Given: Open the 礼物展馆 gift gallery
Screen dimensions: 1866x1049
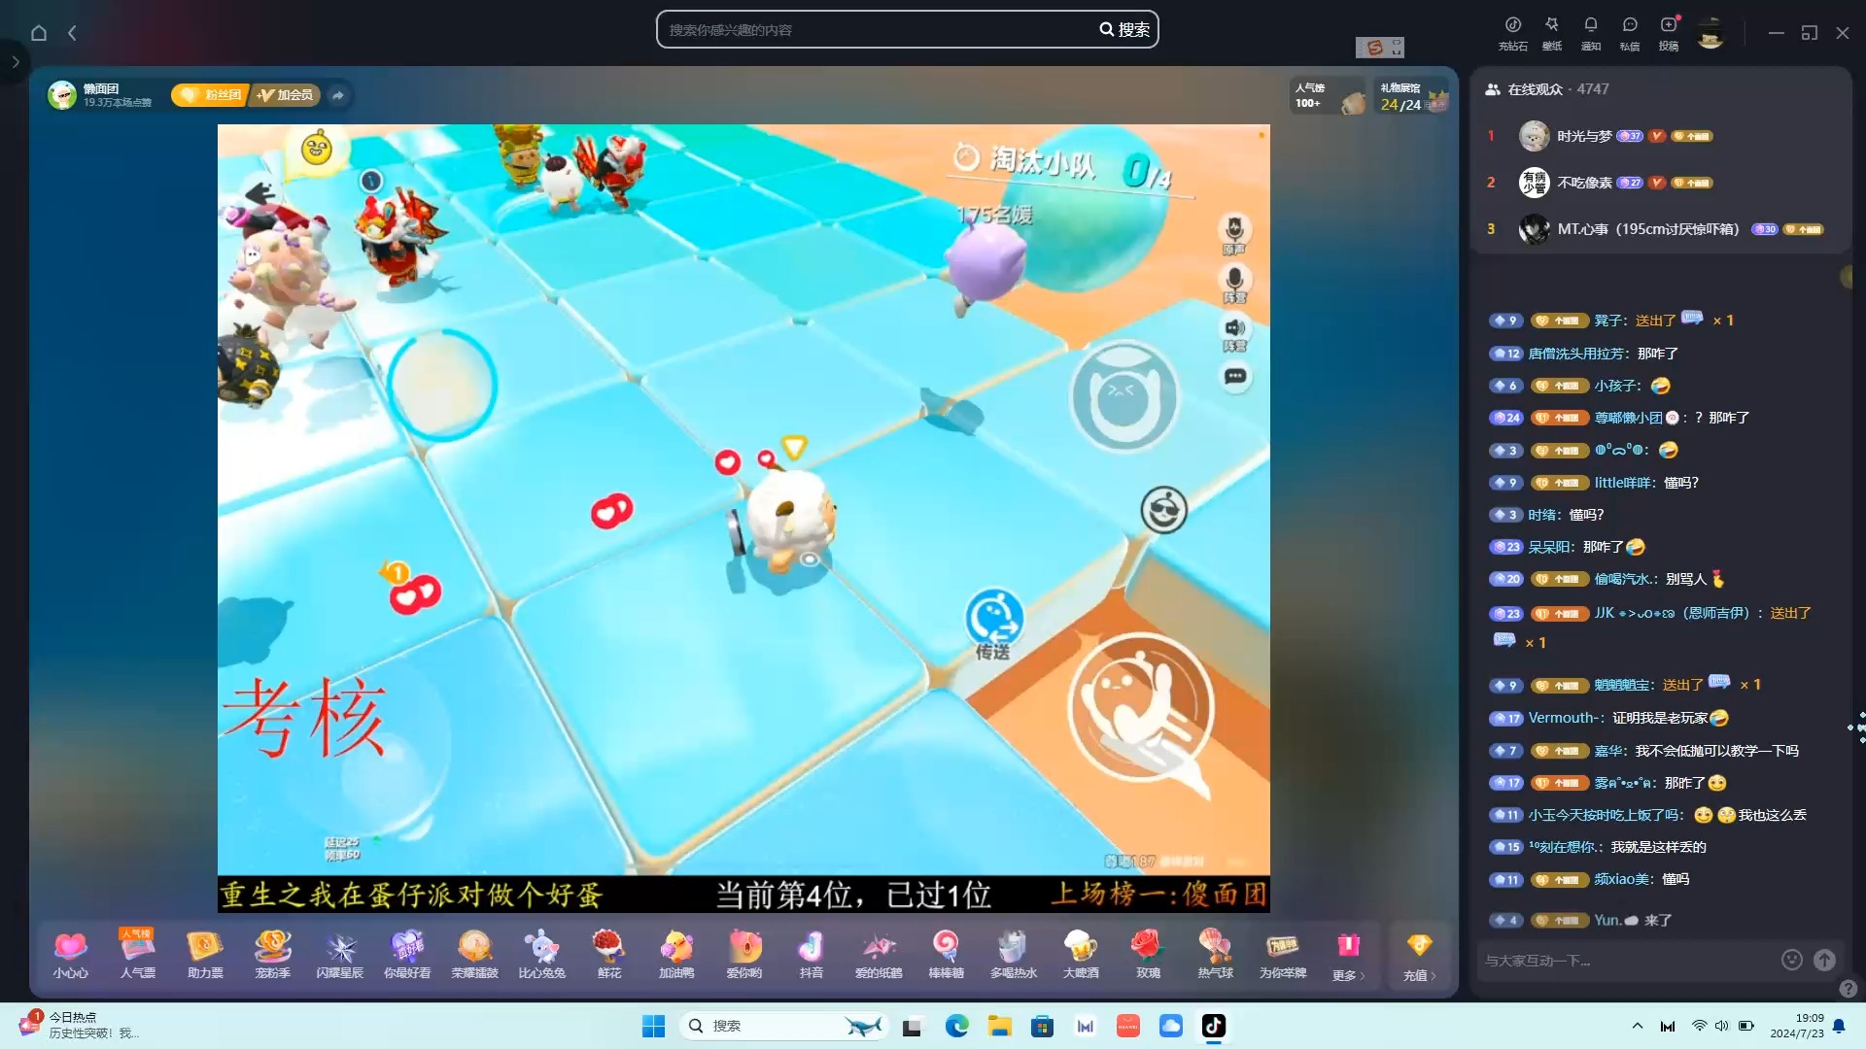Looking at the screenshot, I should click(x=1412, y=95).
